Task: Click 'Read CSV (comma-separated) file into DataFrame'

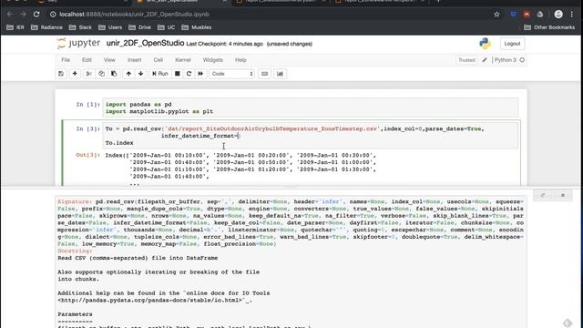Action: [x=138, y=258]
